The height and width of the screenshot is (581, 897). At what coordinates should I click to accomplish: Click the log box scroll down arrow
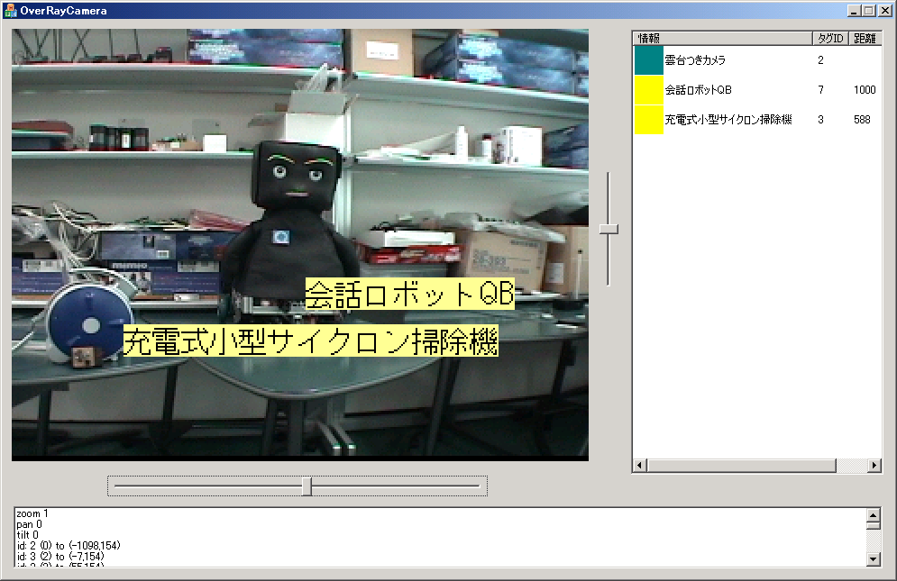[x=873, y=559]
